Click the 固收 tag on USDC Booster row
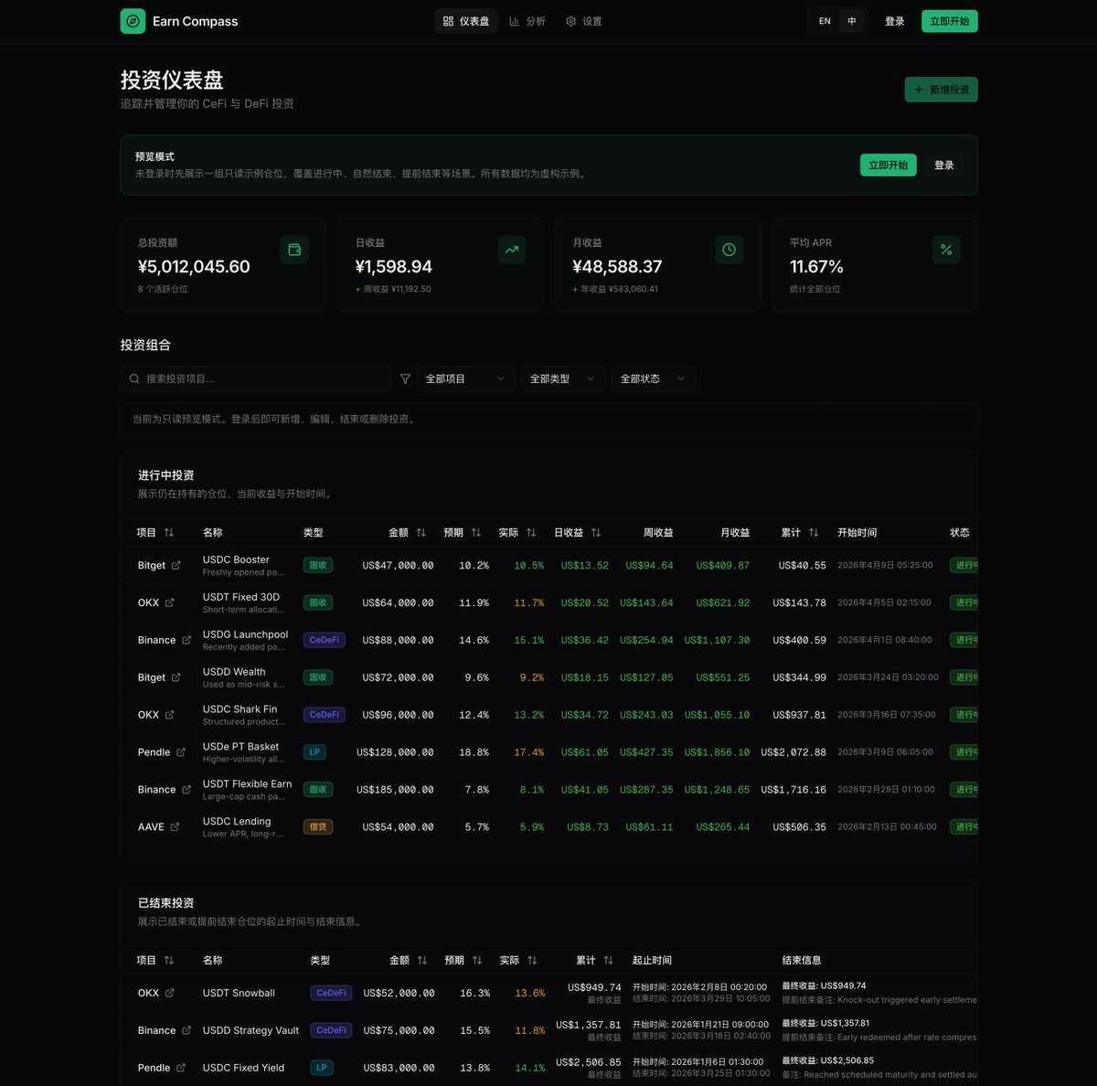Screen dimensions: 1097x1086 (318, 565)
